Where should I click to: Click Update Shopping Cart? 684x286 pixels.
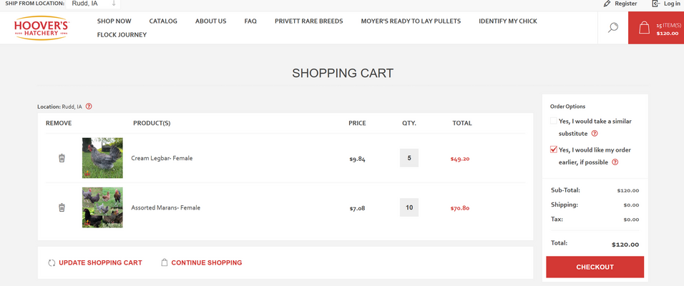click(100, 263)
